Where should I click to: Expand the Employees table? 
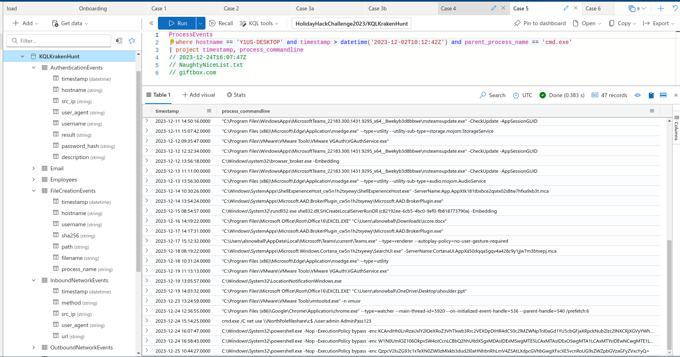click(x=34, y=179)
